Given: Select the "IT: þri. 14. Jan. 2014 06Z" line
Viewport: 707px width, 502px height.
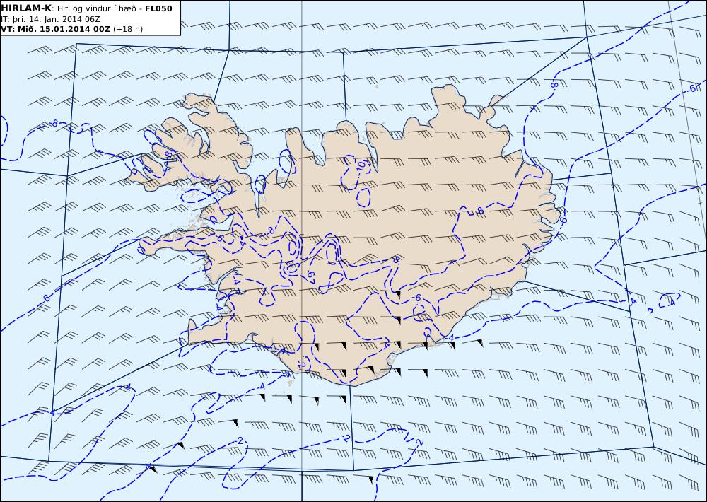Looking at the screenshot, I should (x=50, y=19).
